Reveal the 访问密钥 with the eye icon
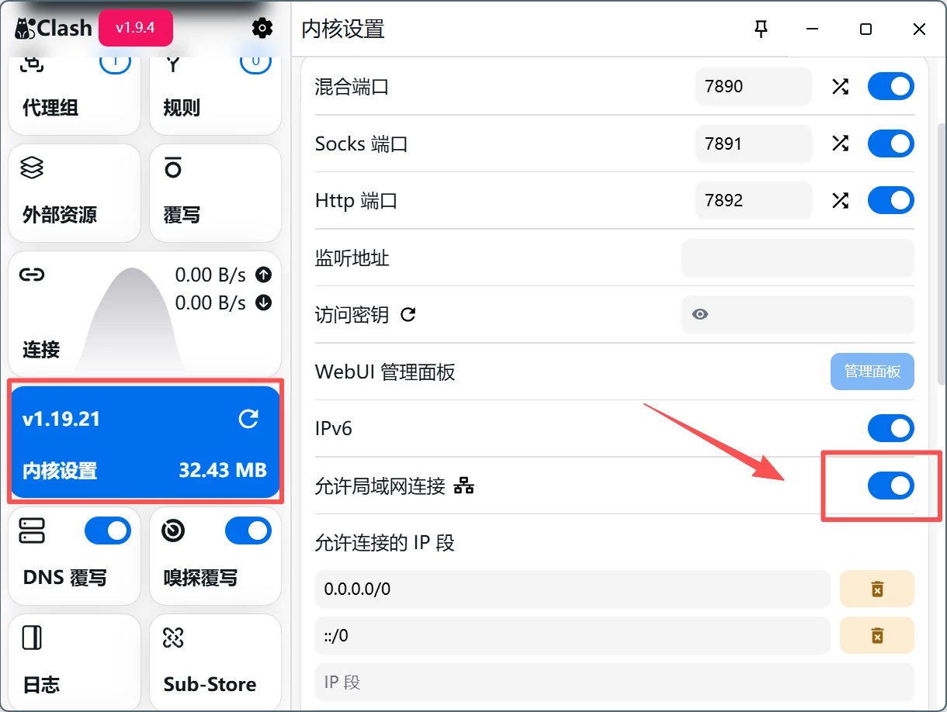This screenshot has height=712, width=947. tap(700, 314)
